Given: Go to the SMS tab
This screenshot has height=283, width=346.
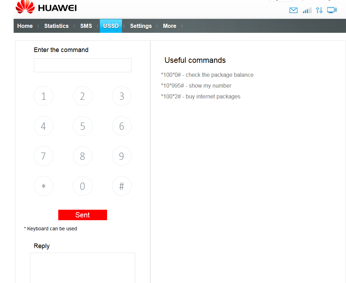Looking at the screenshot, I should click(x=86, y=26).
